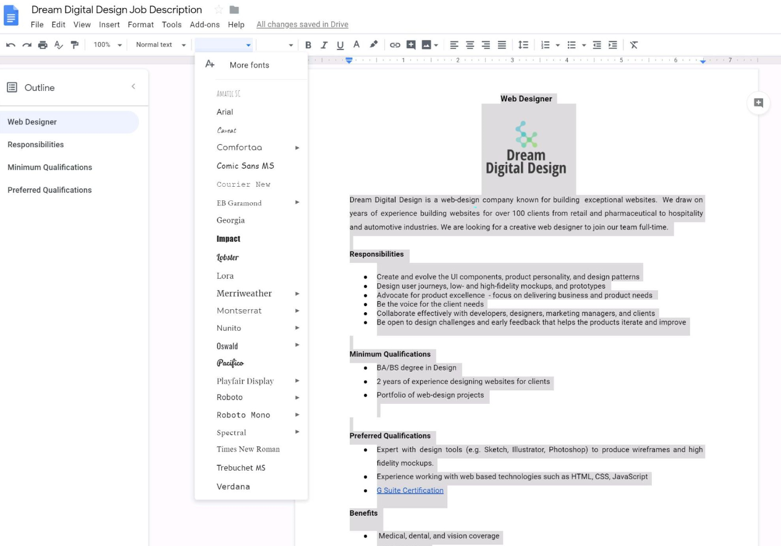Expand the Comfortaa font variants arrow

coord(297,148)
